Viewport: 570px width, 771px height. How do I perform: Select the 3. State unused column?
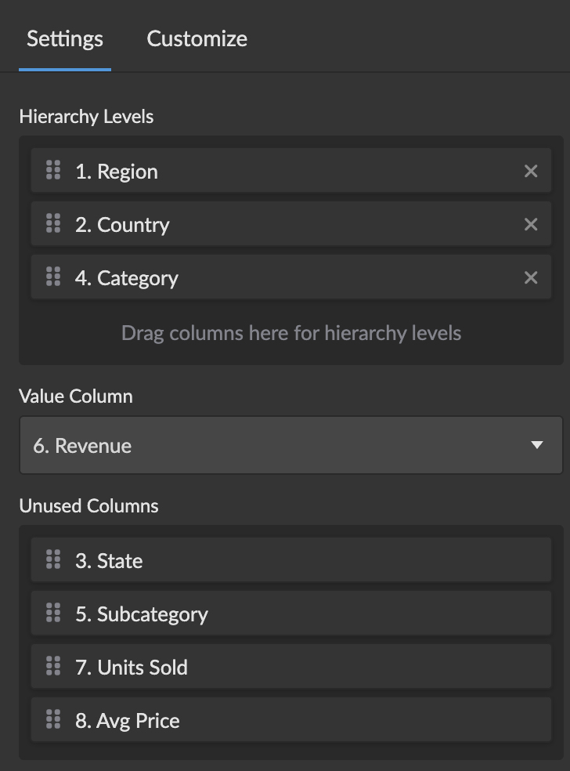click(235, 560)
